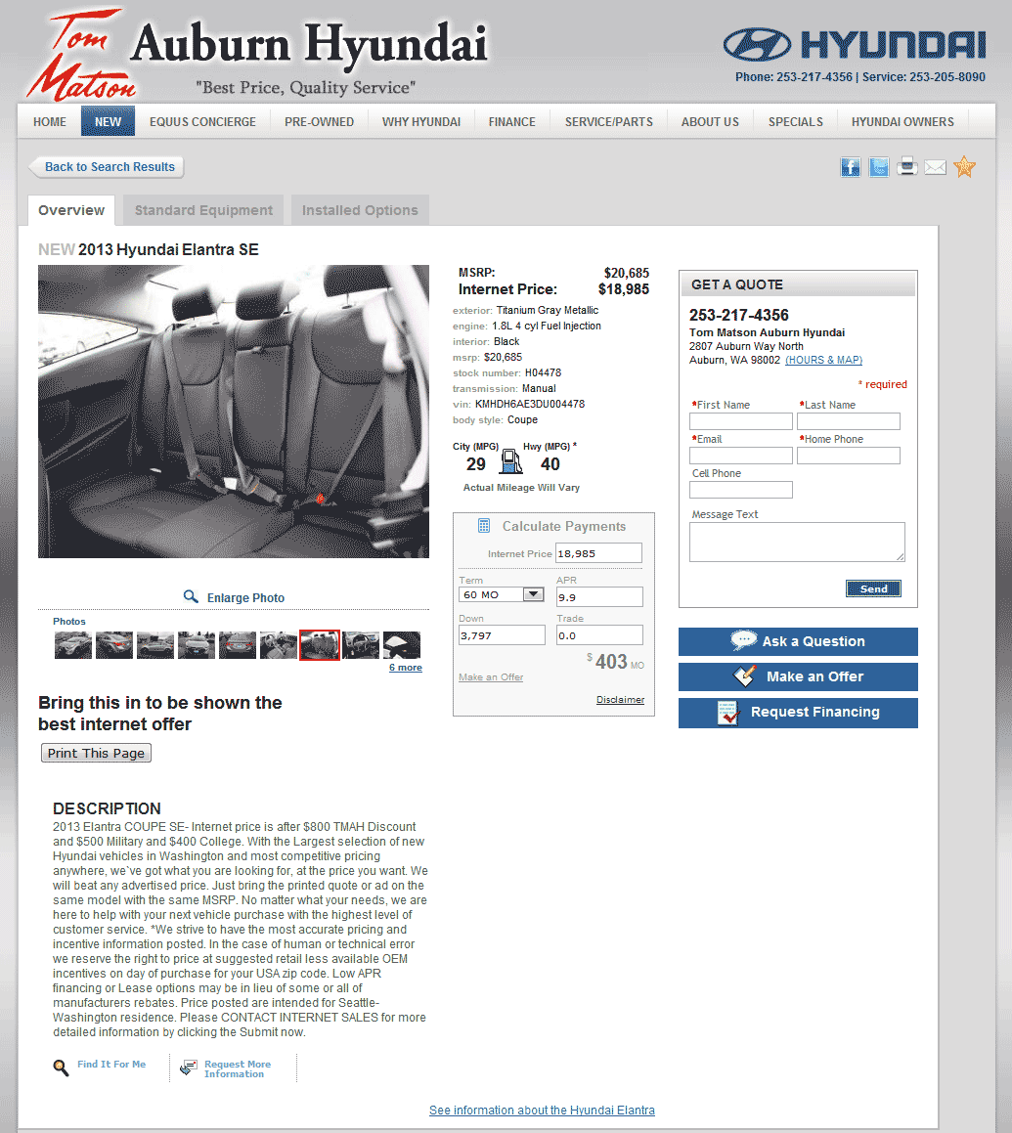Click the large rear seat interior photo

[234, 412]
